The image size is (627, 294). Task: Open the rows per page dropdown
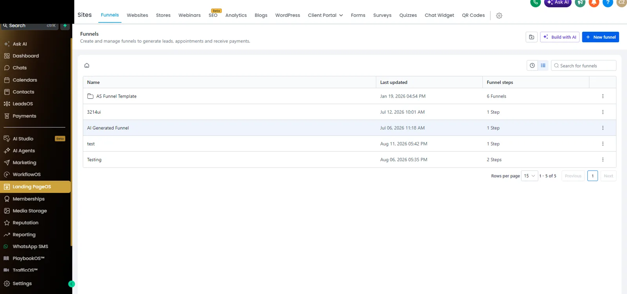point(529,176)
